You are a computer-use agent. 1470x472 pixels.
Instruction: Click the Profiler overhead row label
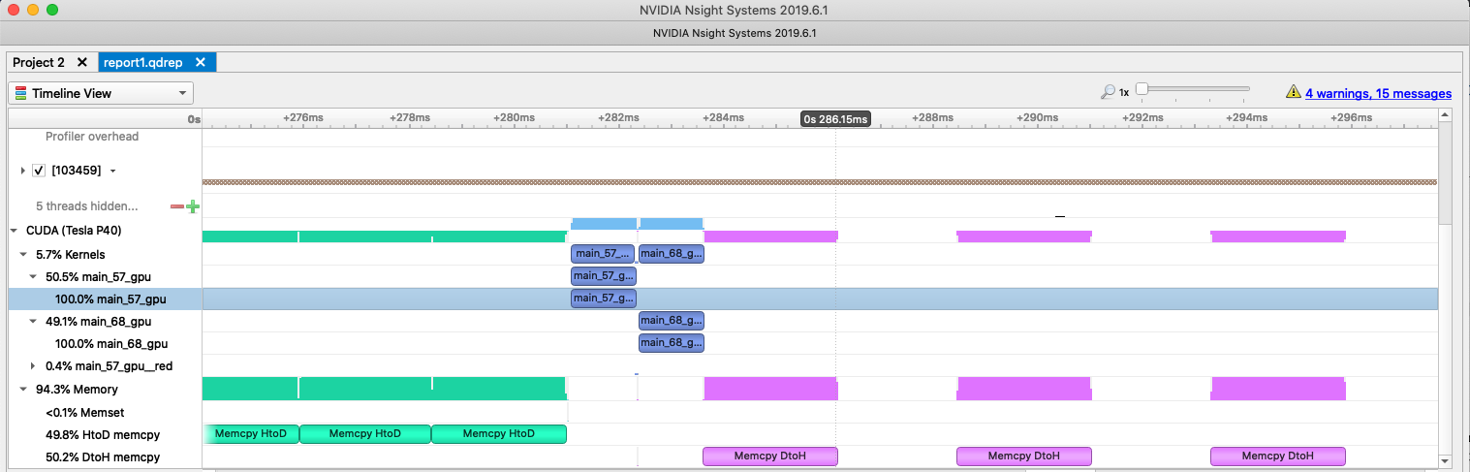92,137
